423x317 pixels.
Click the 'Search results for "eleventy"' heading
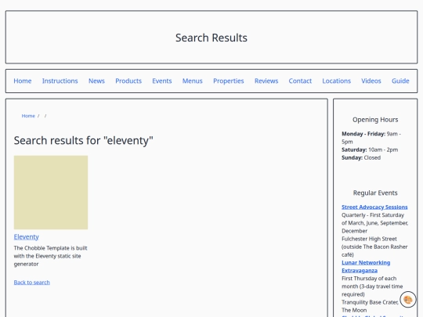pyautogui.click(x=83, y=140)
